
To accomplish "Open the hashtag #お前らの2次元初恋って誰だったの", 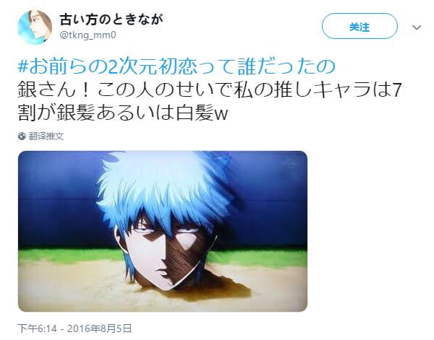I will point(176,66).
